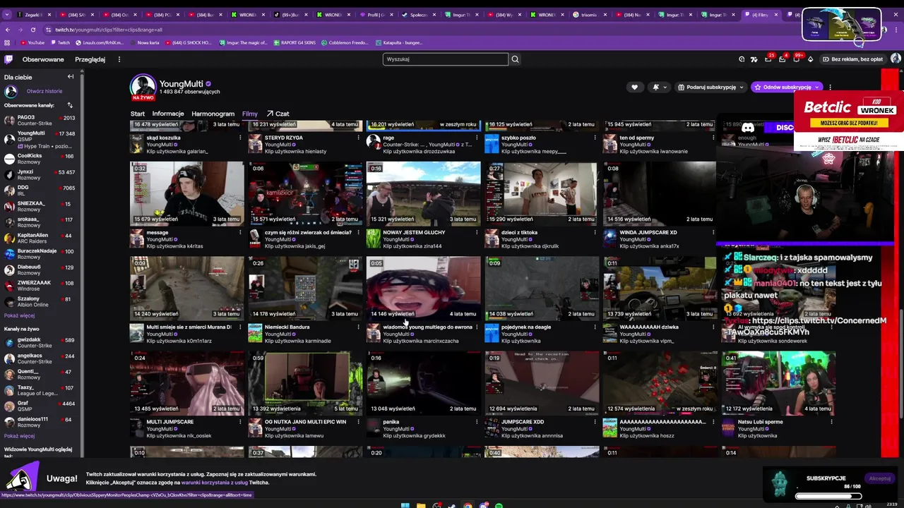
Task: Open the channel options three-dot menu
Action: coord(830,87)
